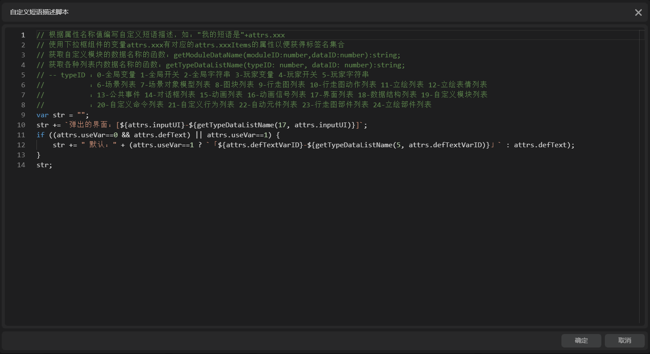The image size is (650, 354).
Task: Click the editor's vertical scrollbar overview ruler
Action: (642, 177)
